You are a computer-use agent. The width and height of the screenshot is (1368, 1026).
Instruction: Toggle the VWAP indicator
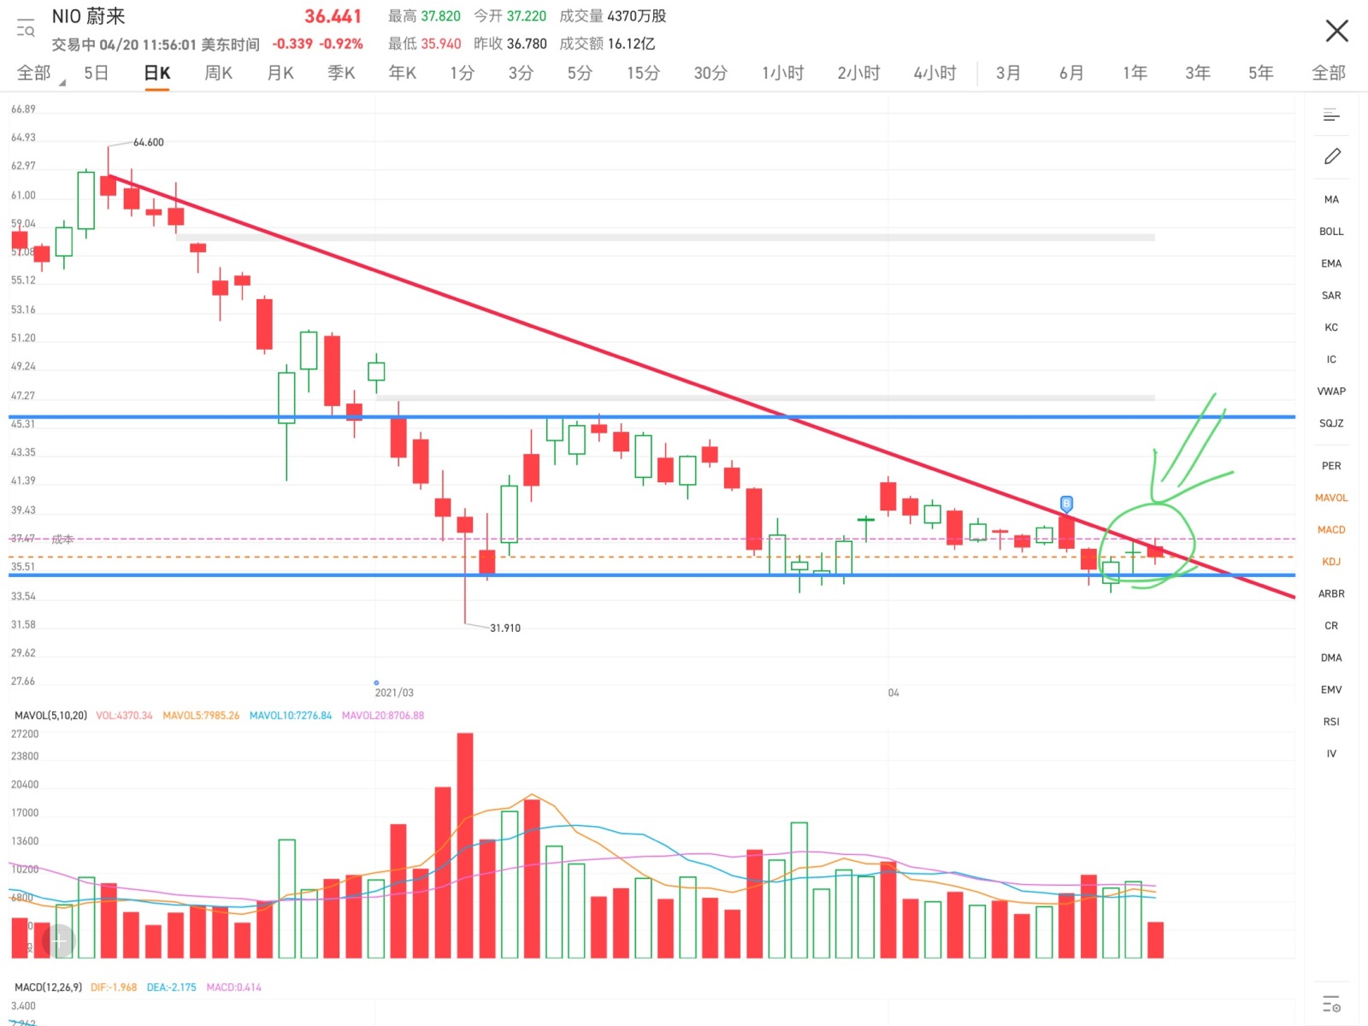click(1331, 392)
